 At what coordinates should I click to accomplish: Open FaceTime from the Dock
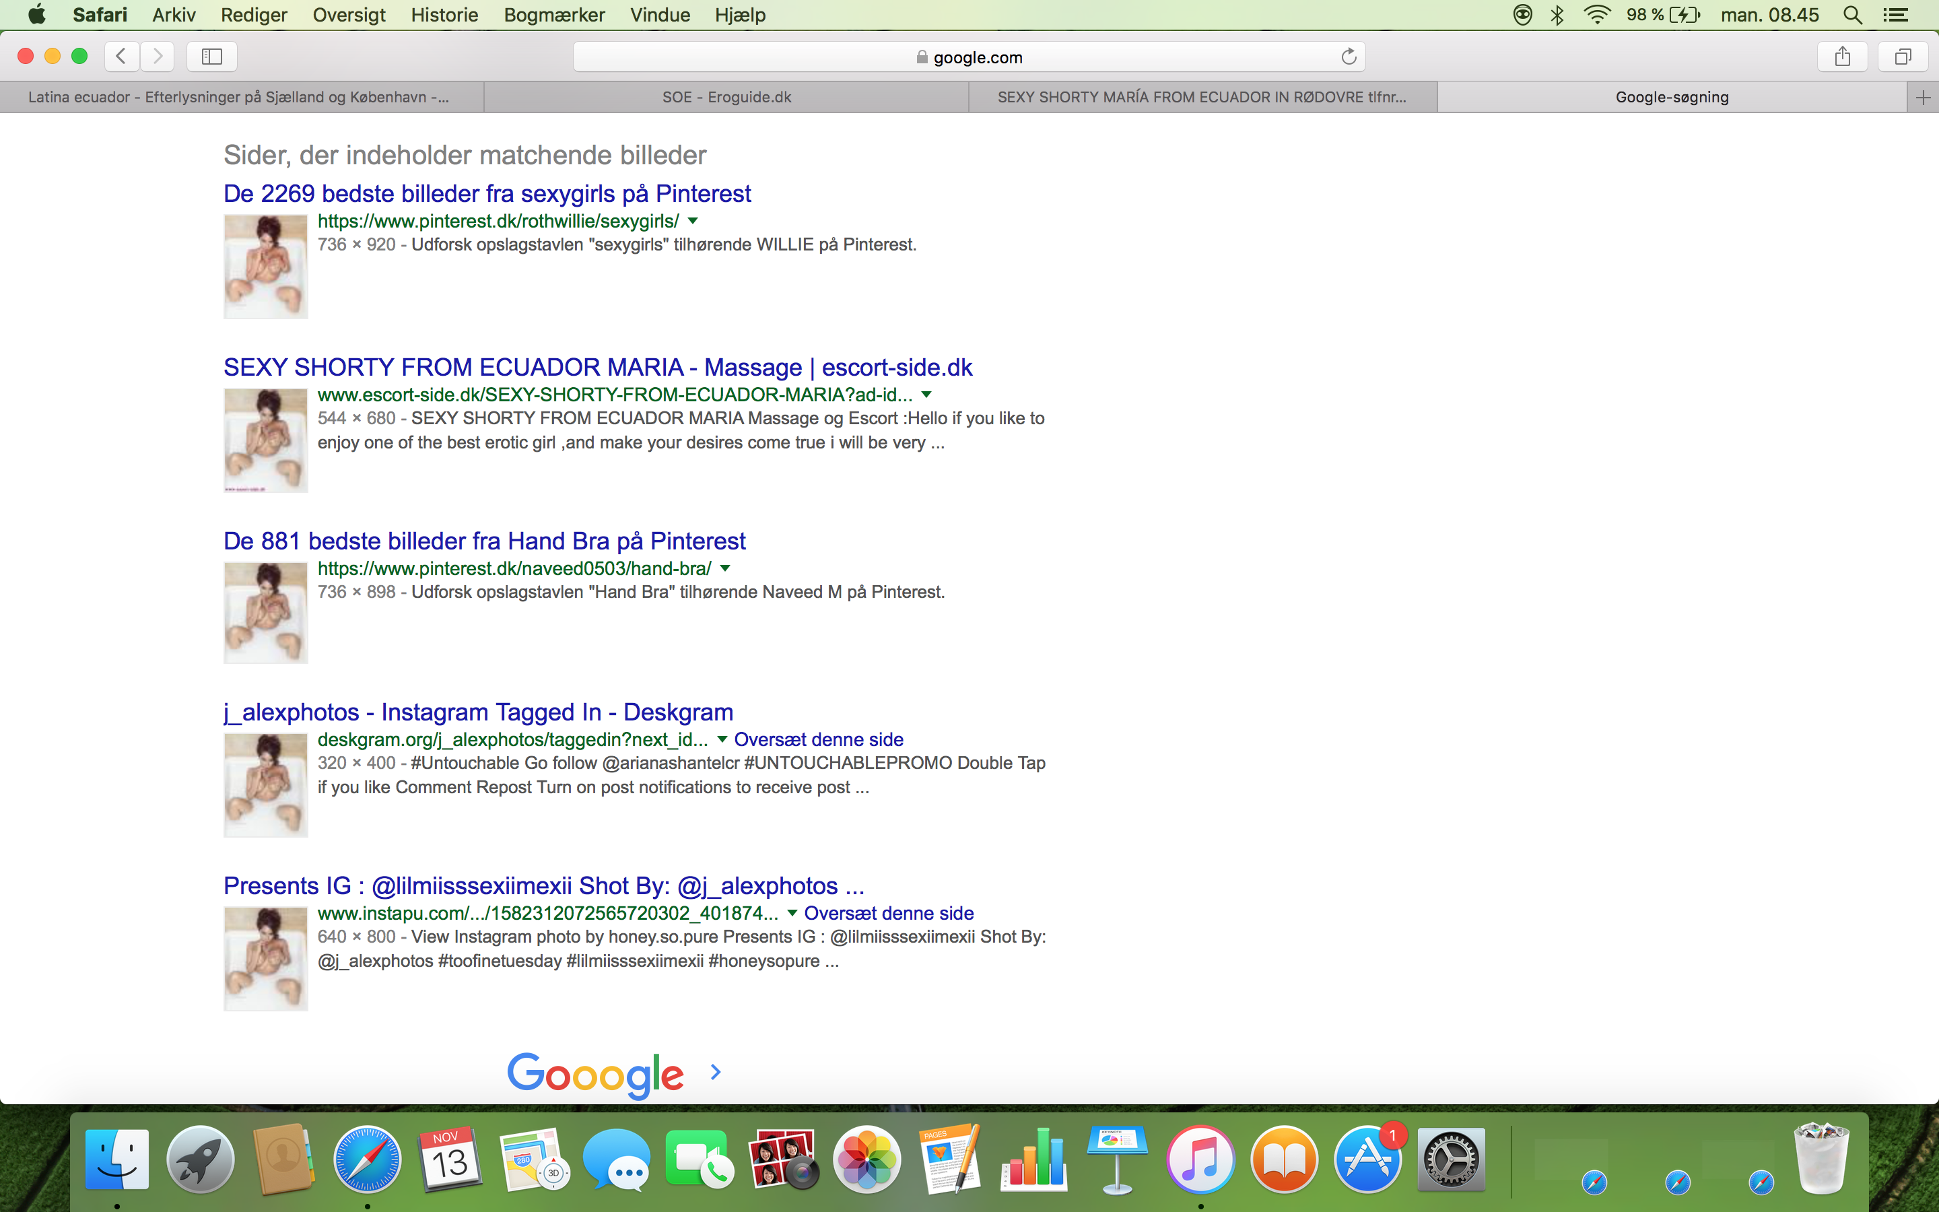tap(700, 1159)
